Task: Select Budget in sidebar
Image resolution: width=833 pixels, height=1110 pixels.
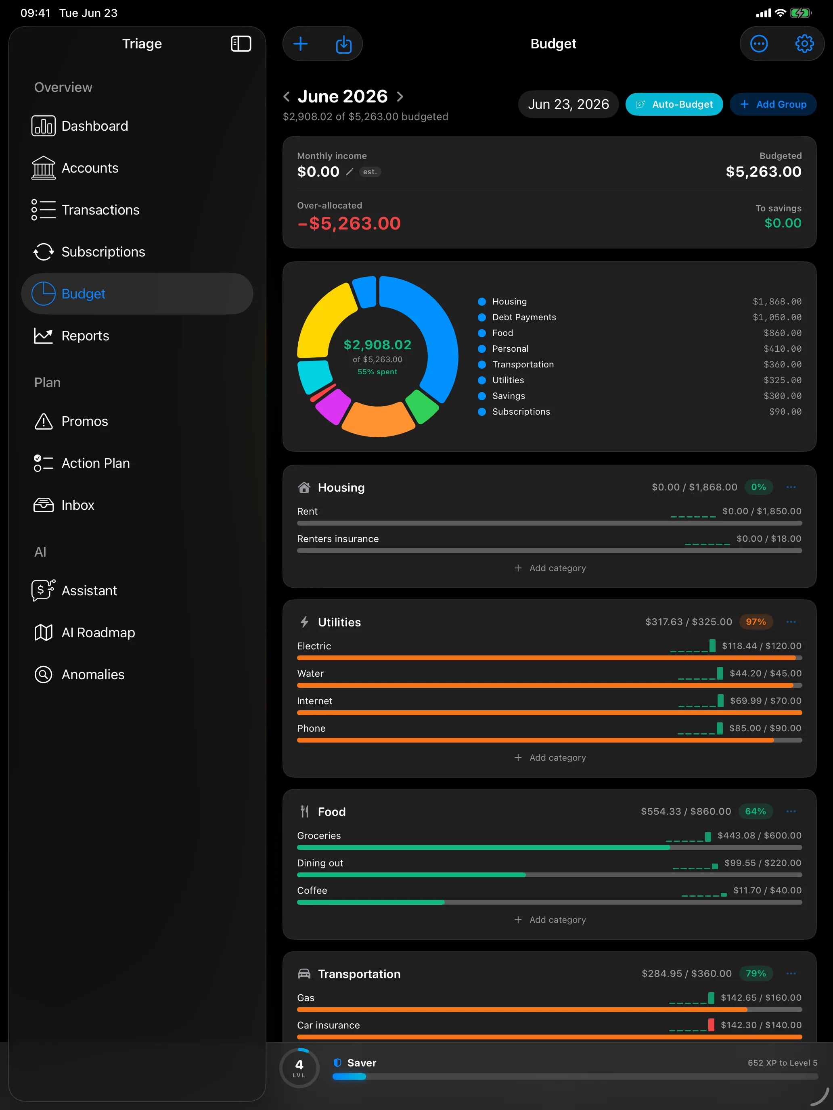Action: (136, 294)
